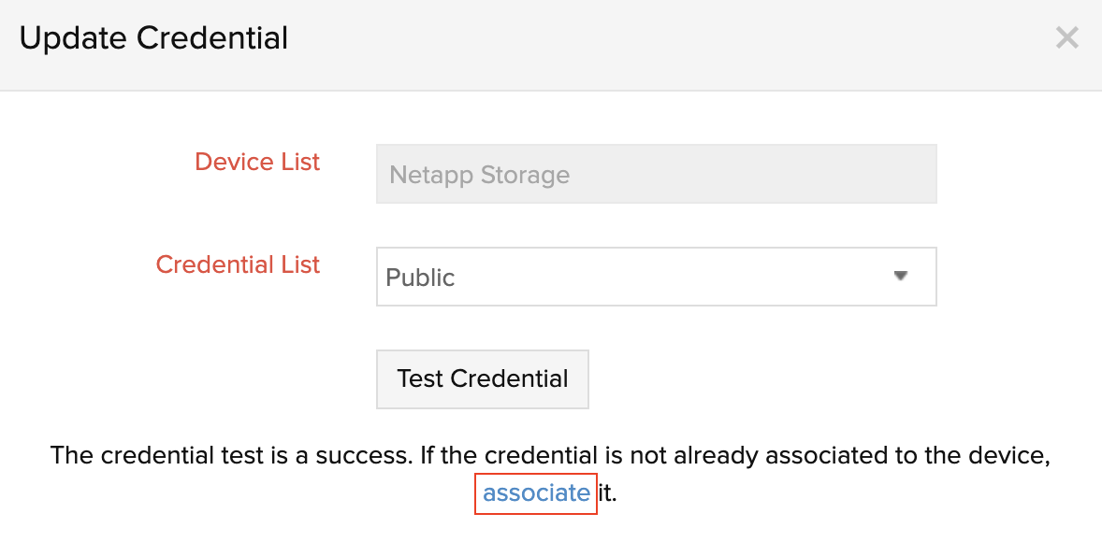This screenshot has width=1102, height=542.
Task: Click the Device List label
Action: click(256, 162)
